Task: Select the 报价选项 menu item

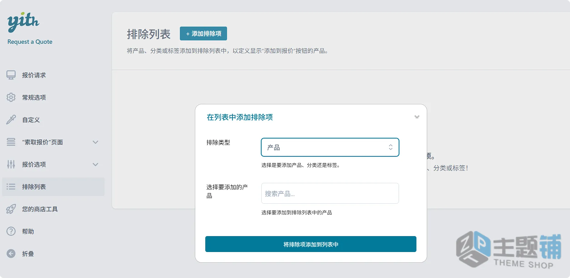Action: point(53,164)
